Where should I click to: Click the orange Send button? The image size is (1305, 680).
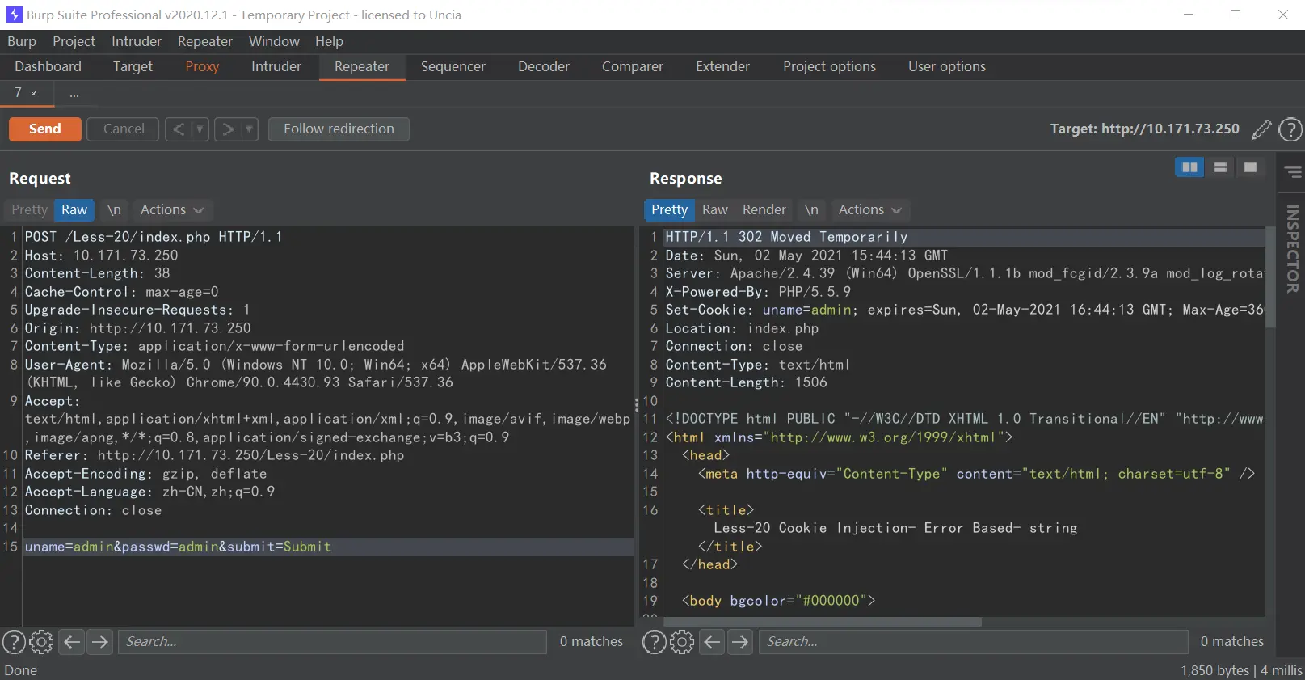pyautogui.click(x=45, y=129)
